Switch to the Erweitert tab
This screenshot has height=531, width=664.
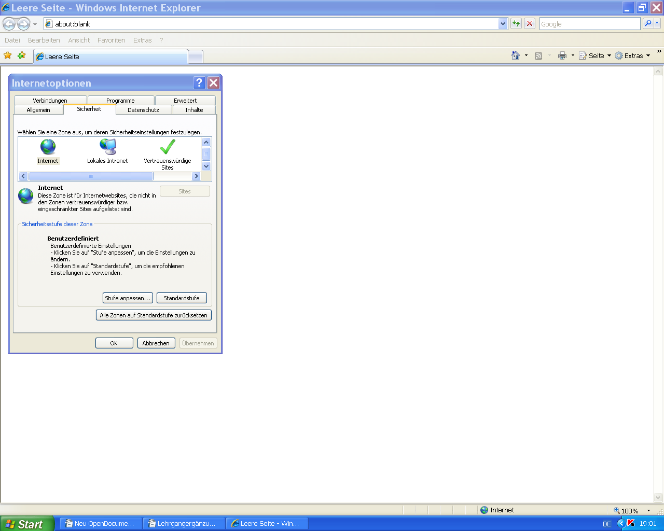point(185,100)
